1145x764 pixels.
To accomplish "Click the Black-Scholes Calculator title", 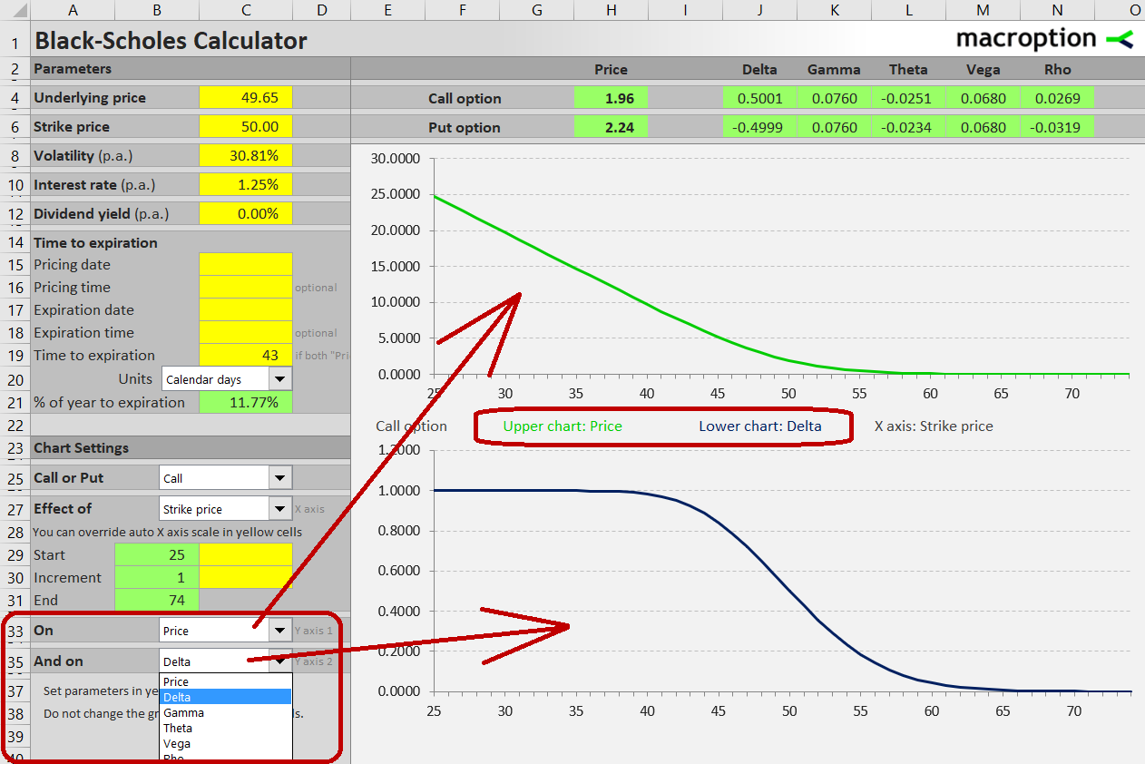I will tap(171, 41).
